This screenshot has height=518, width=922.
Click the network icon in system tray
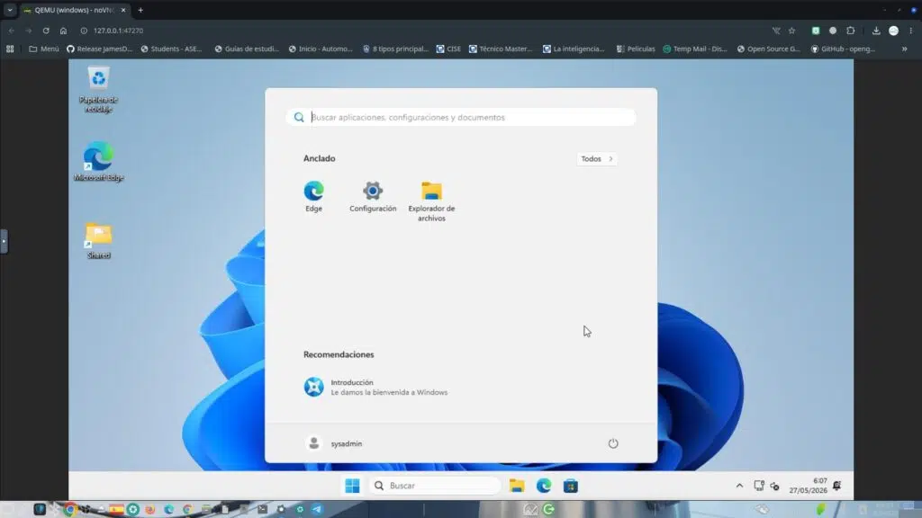(x=758, y=486)
